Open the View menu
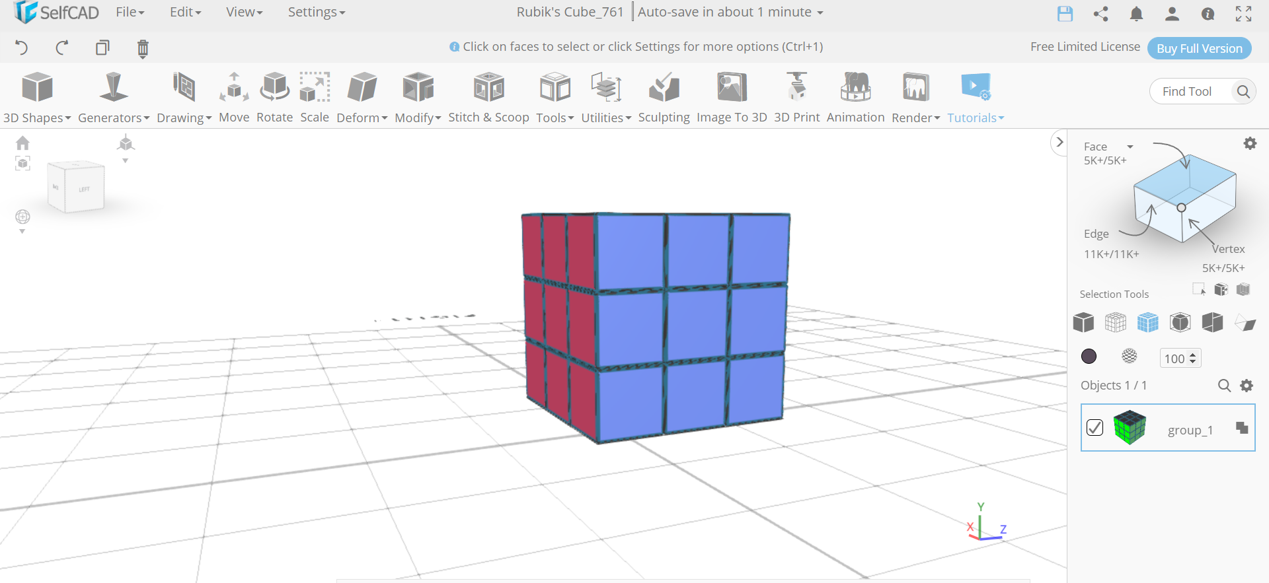 (x=244, y=12)
